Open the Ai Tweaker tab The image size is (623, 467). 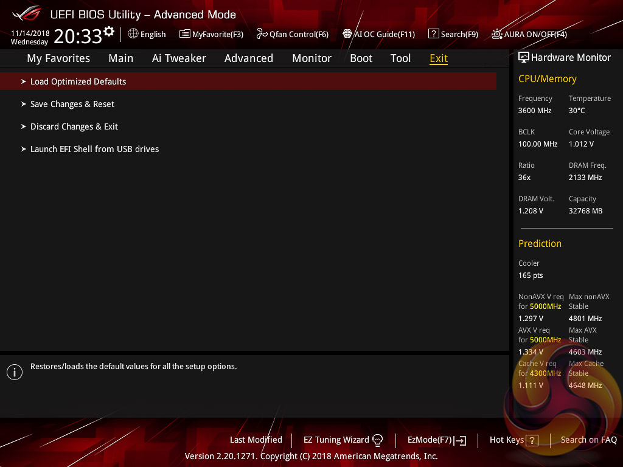(179, 58)
